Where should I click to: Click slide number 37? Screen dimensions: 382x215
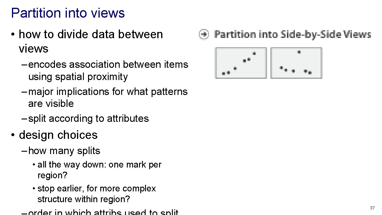pos(372,208)
